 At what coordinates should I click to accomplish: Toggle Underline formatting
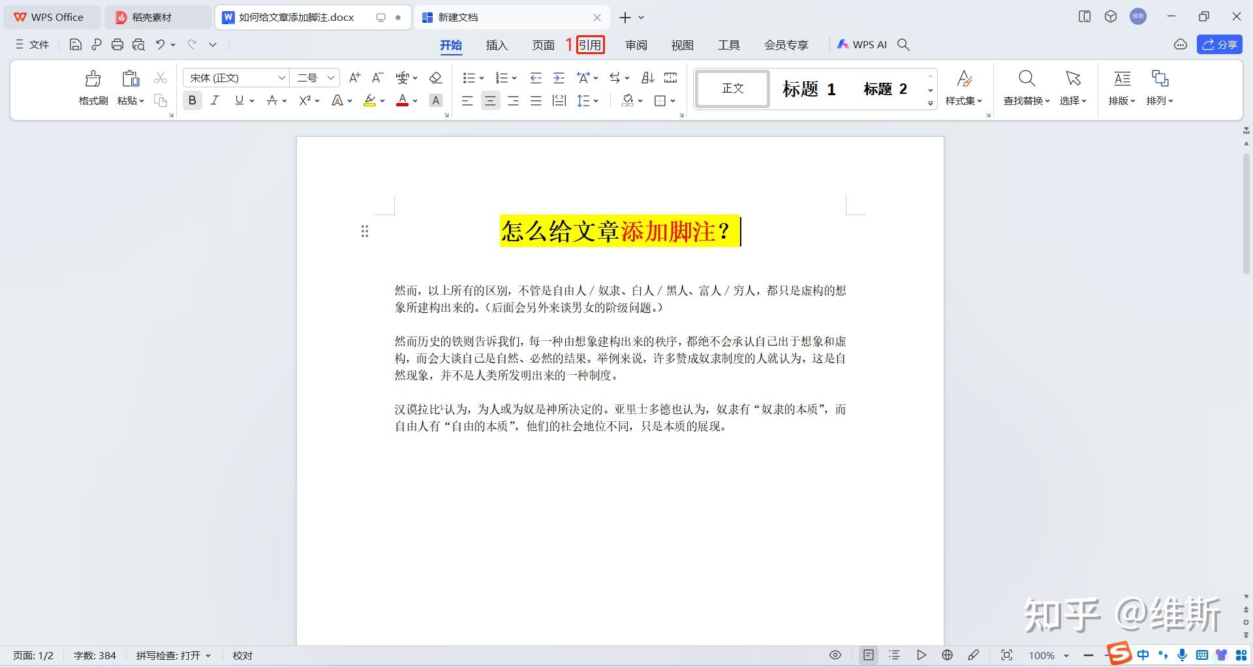click(x=239, y=100)
